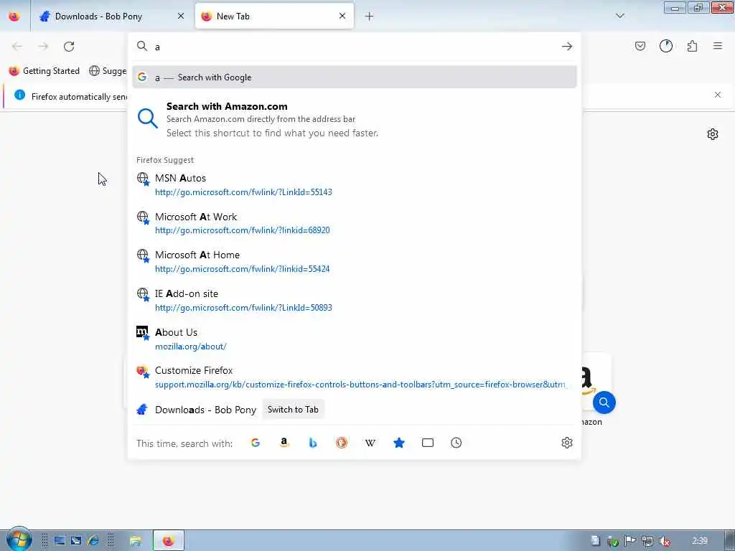List all tabs dropdown chevron
This screenshot has width=735, height=551.
click(619, 16)
